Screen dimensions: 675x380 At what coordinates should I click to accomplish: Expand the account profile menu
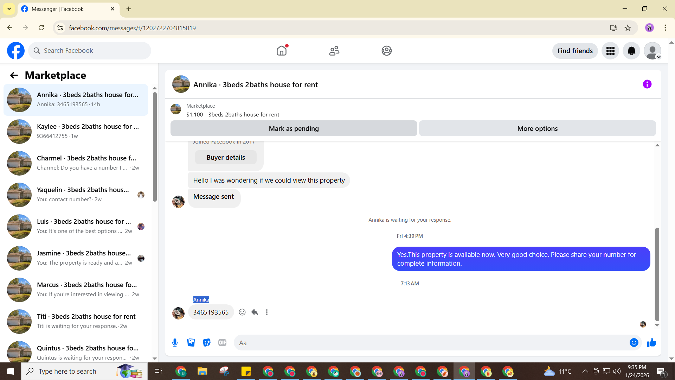click(x=652, y=51)
